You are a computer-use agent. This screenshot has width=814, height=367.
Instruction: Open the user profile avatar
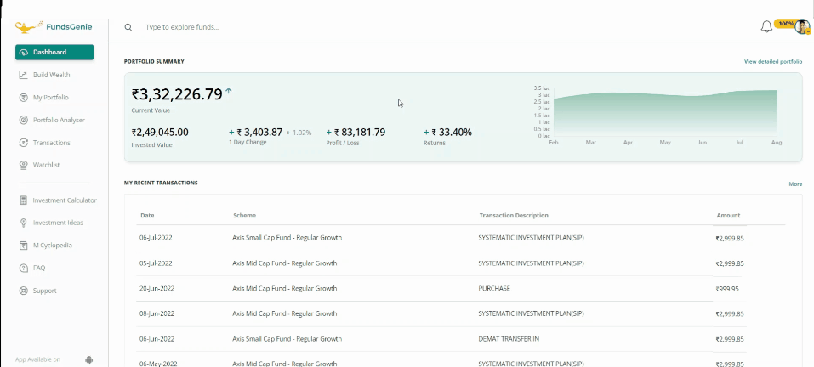802,27
